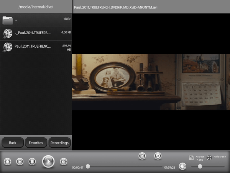Click the Fullscreen text label
230x173 pixels.
220,156
